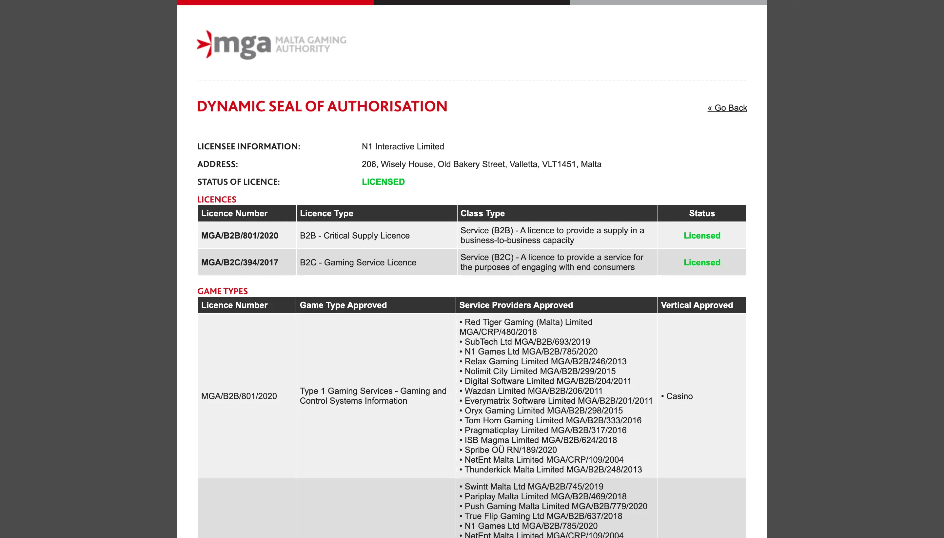Select Swintt Malta Ltd provider entry
The height and width of the screenshot is (538, 944).
click(531, 487)
